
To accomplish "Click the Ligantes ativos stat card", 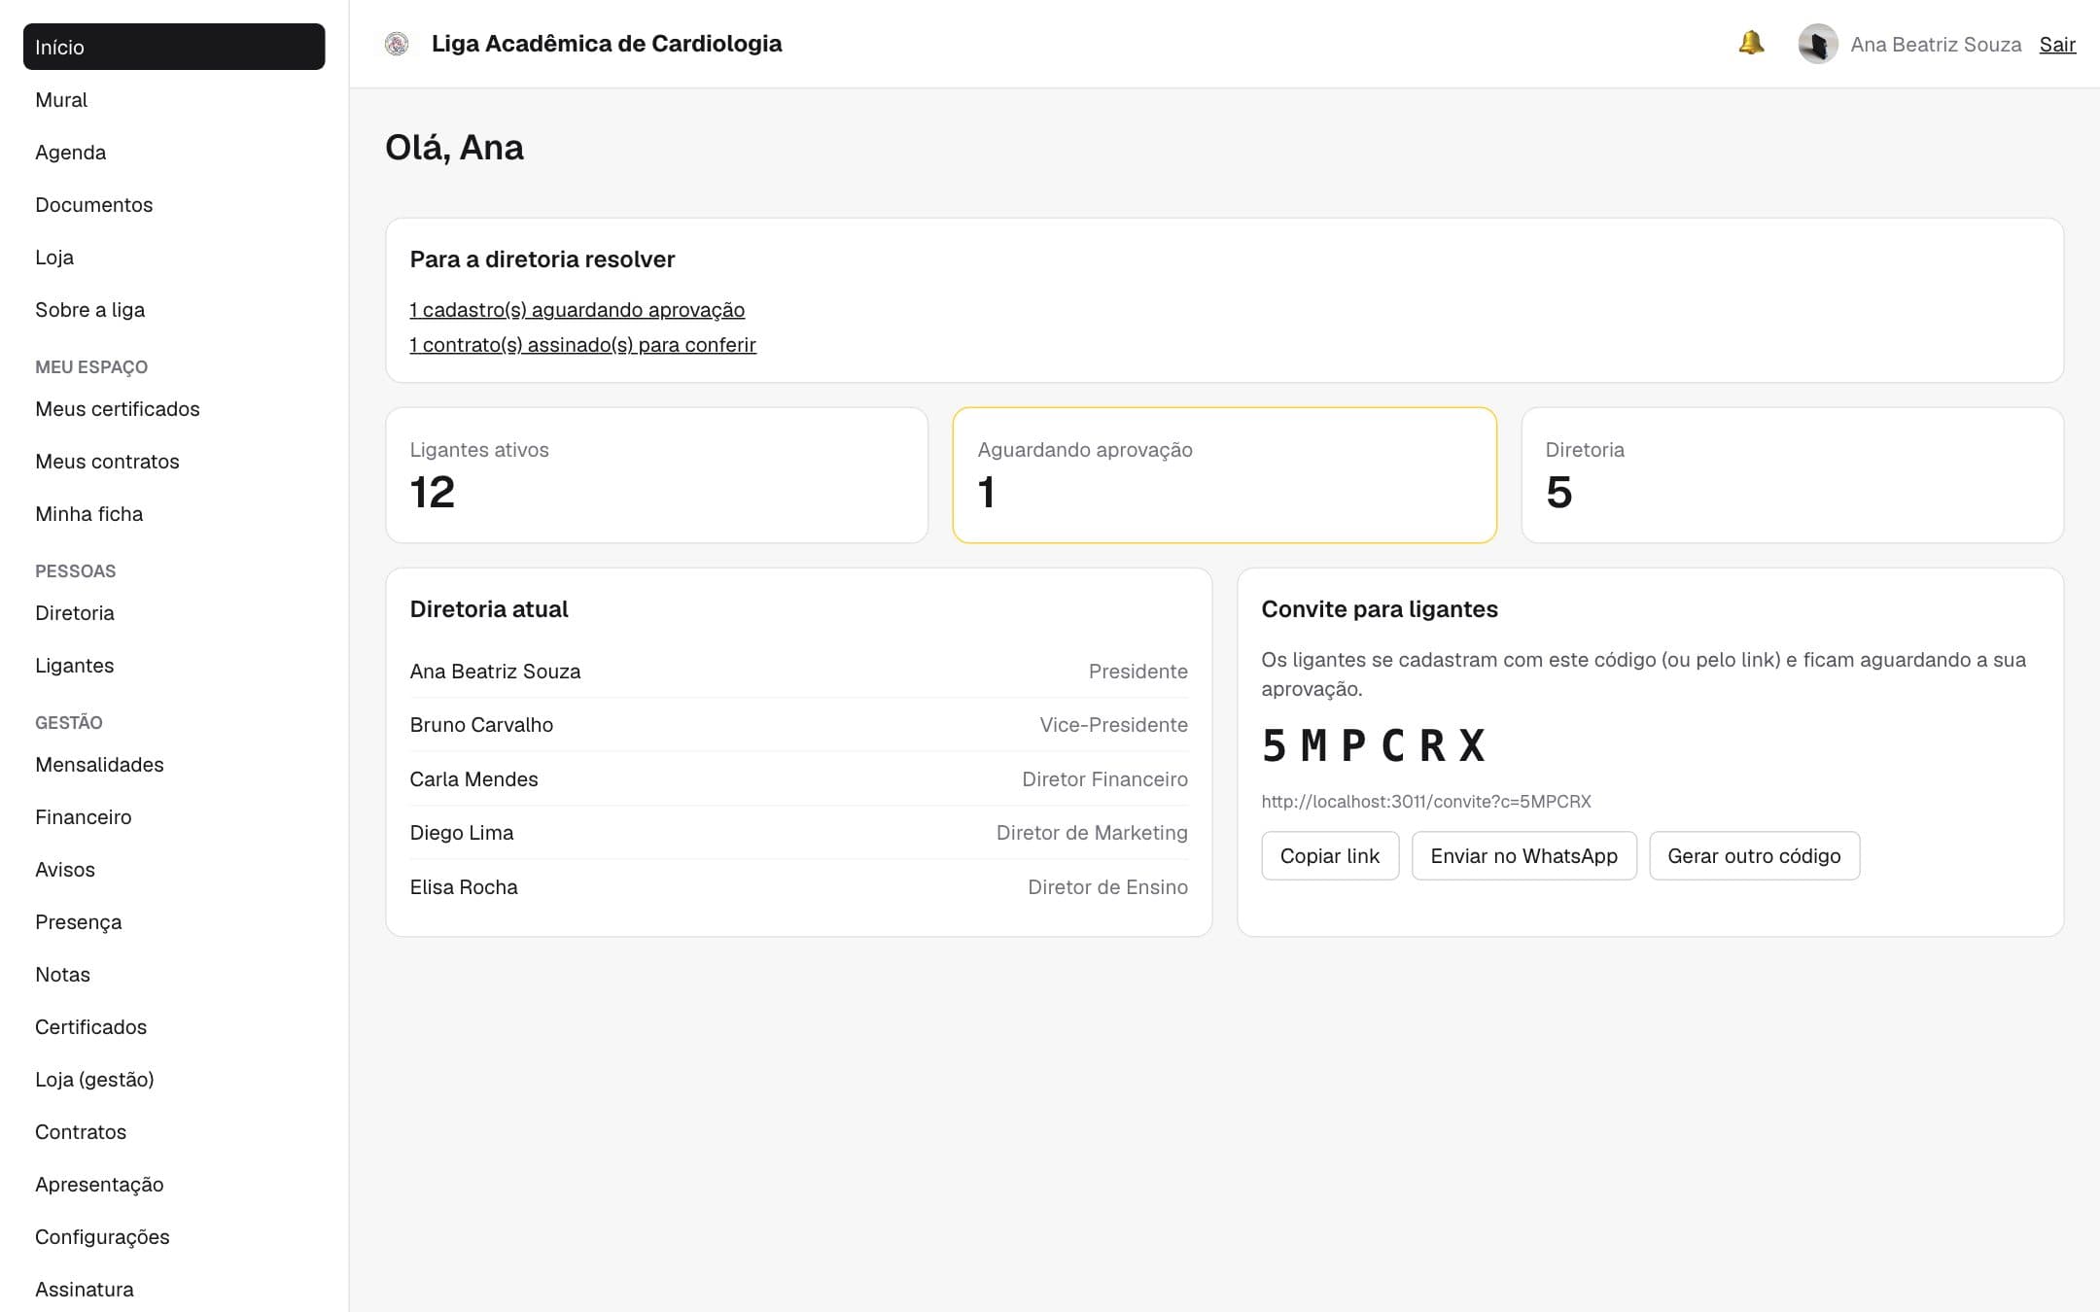I will tap(657, 475).
